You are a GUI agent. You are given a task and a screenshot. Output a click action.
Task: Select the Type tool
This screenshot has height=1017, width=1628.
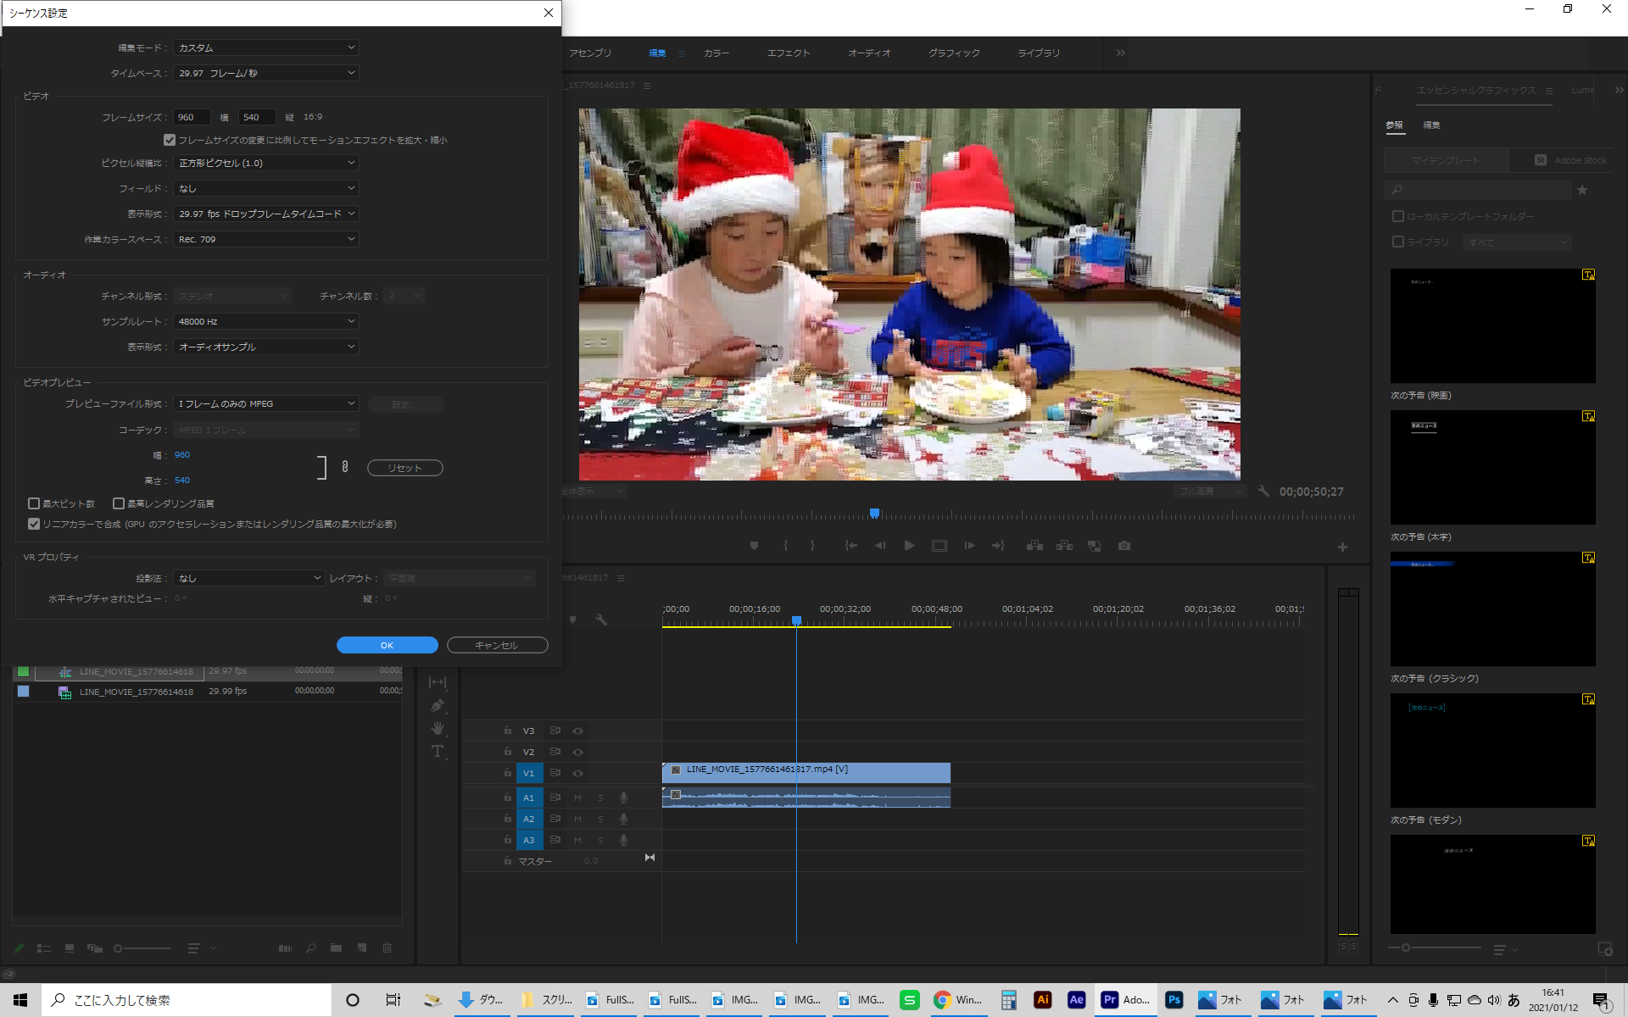[x=438, y=751]
